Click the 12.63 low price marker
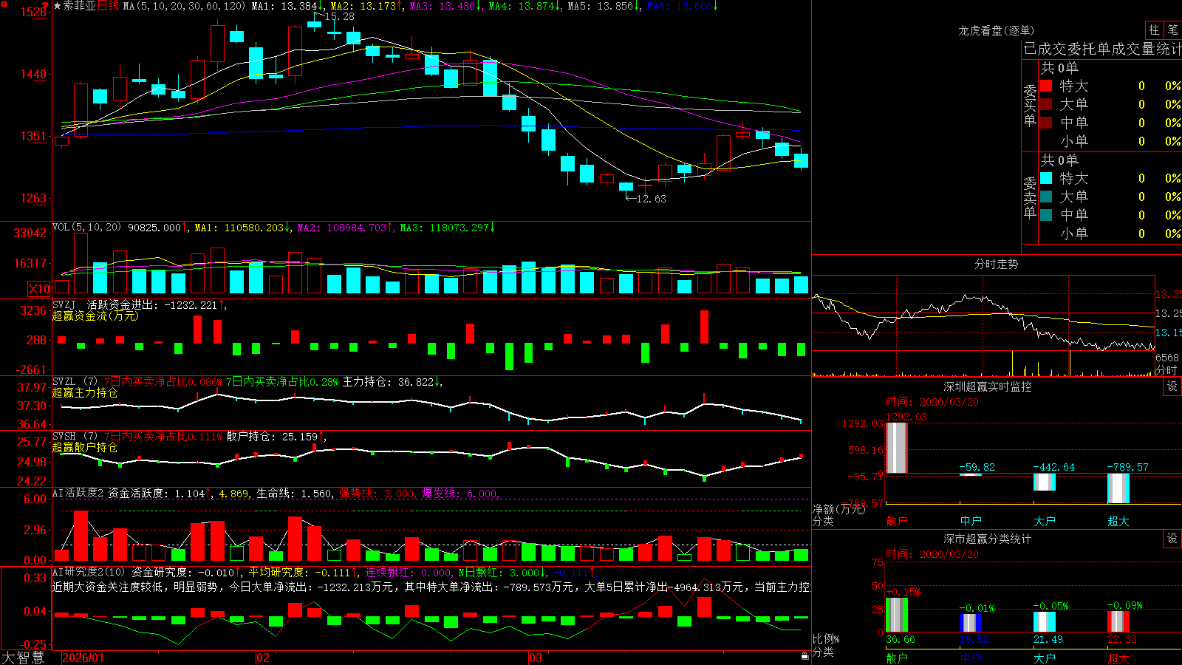This screenshot has width=1182, height=665. [x=651, y=199]
